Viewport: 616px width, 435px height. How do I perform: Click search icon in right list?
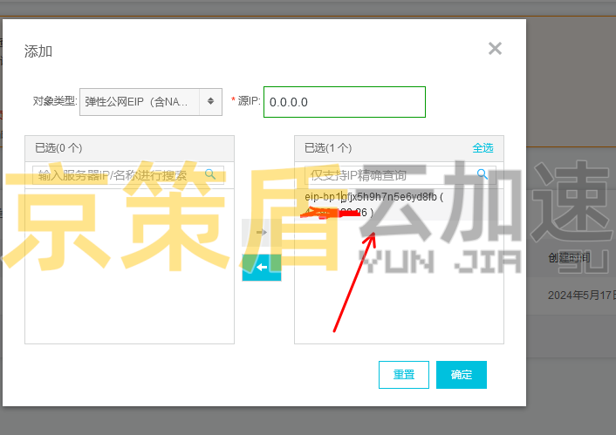(482, 174)
